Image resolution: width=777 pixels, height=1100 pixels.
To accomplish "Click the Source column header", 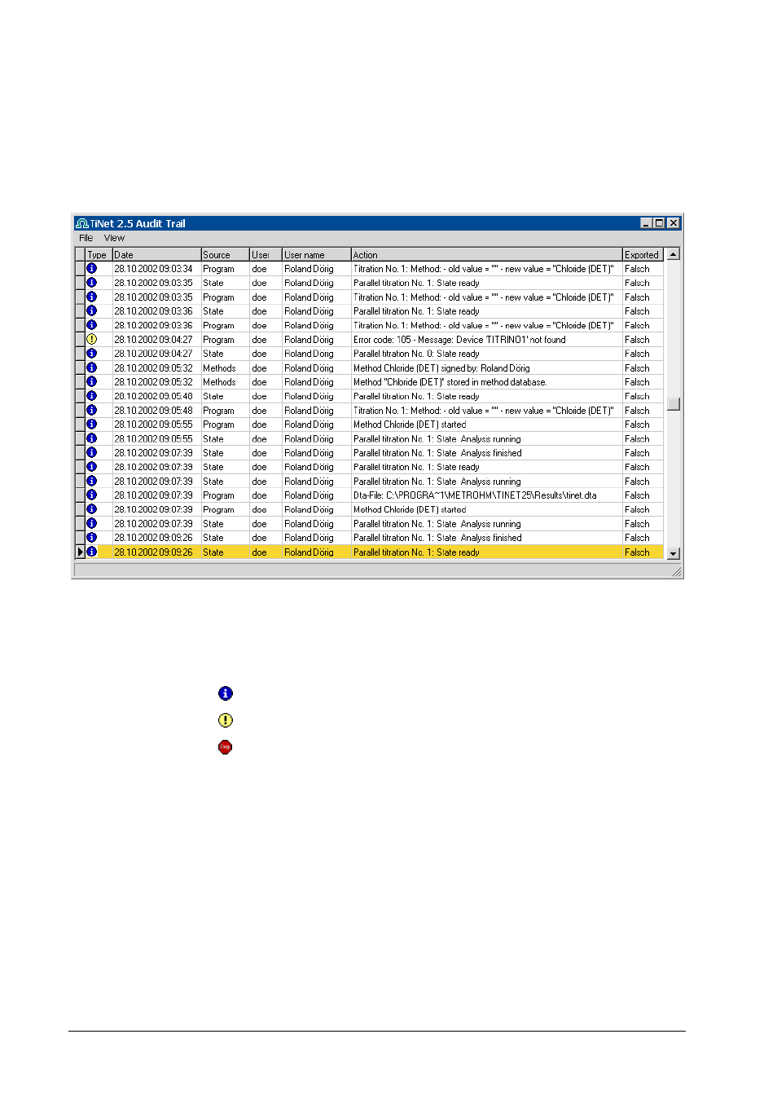I will click(225, 254).
